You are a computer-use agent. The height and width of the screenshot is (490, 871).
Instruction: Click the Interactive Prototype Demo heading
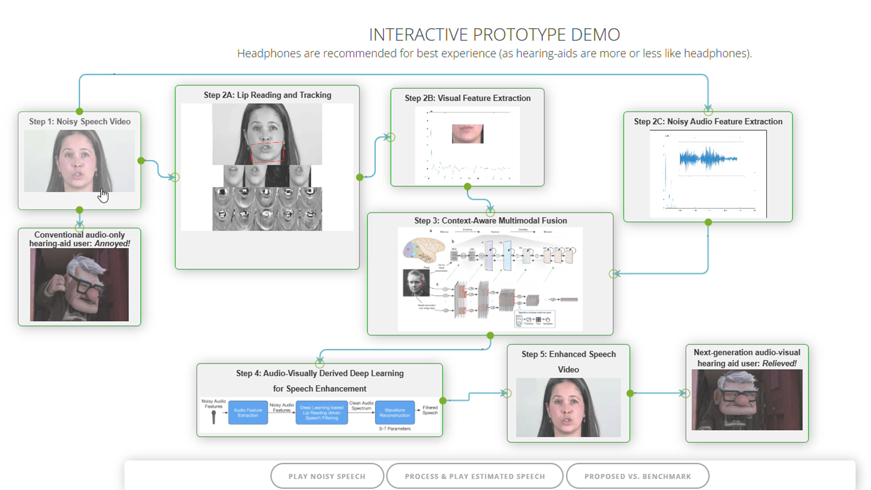494,35
